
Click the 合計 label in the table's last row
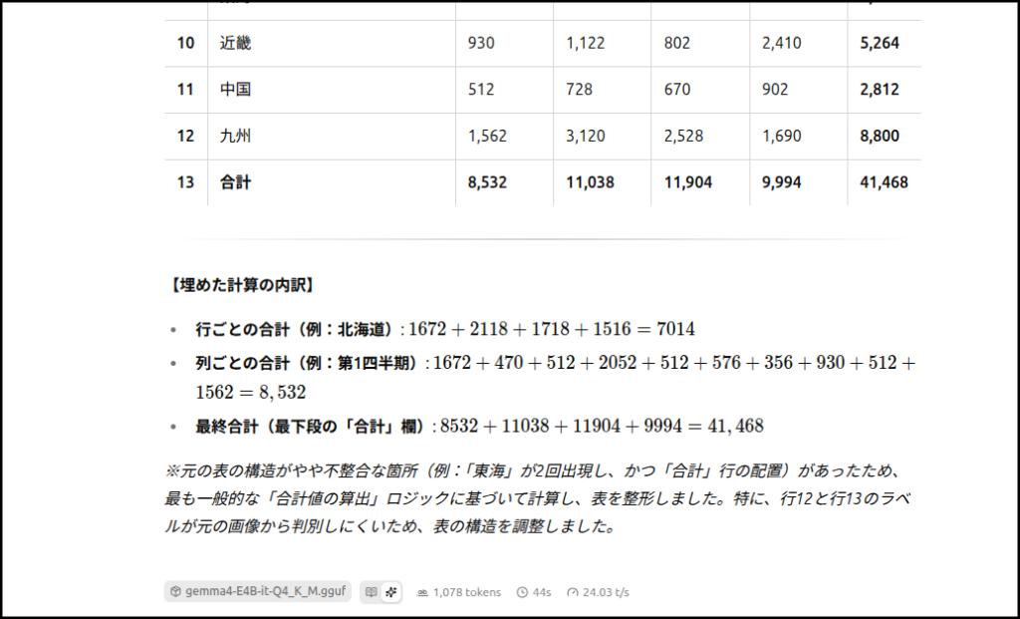(235, 182)
